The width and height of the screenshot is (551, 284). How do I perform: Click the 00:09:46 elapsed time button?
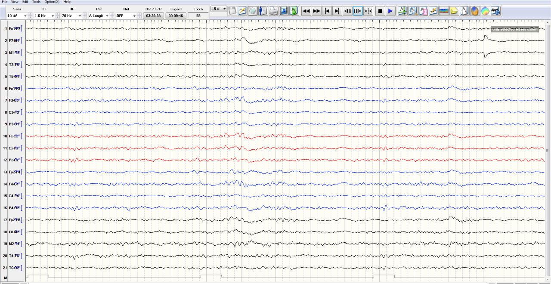pyautogui.click(x=176, y=16)
